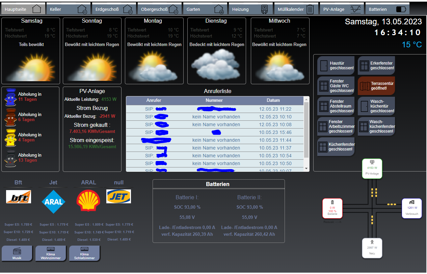Toggle the Küchenfenster geschlossen tile

(336, 147)
